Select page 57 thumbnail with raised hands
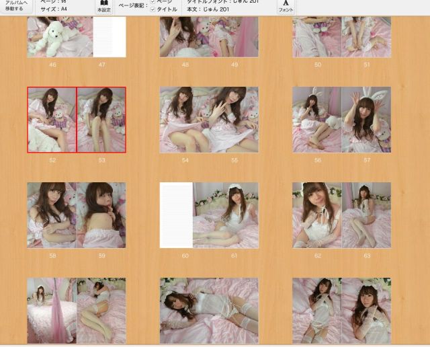430x347 pixels. click(x=366, y=120)
